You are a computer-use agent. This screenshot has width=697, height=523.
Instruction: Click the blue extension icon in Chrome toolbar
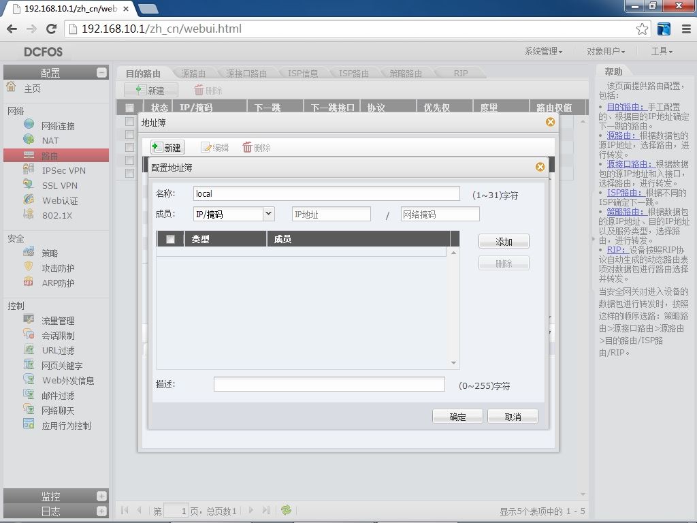coord(664,29)
